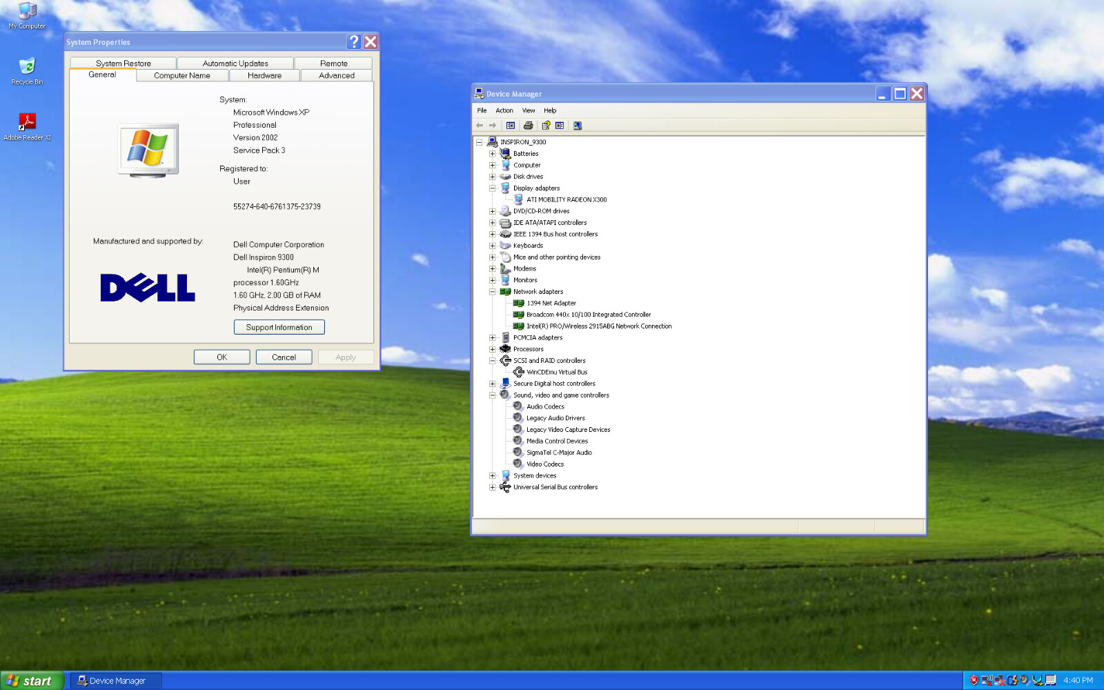This screenshot has width=1104, height=690.
Task: Select the IEEE 1394 Bus host controllers node
Action: click(x=555, y=234)
